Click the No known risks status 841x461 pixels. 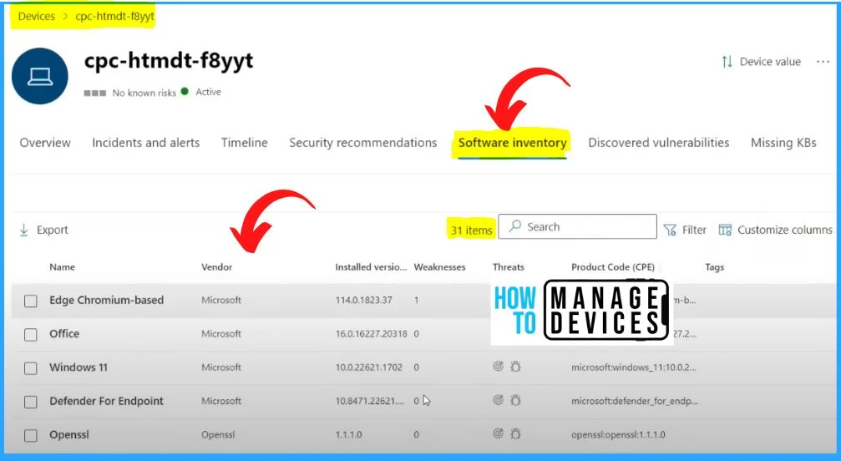[144, 93]
